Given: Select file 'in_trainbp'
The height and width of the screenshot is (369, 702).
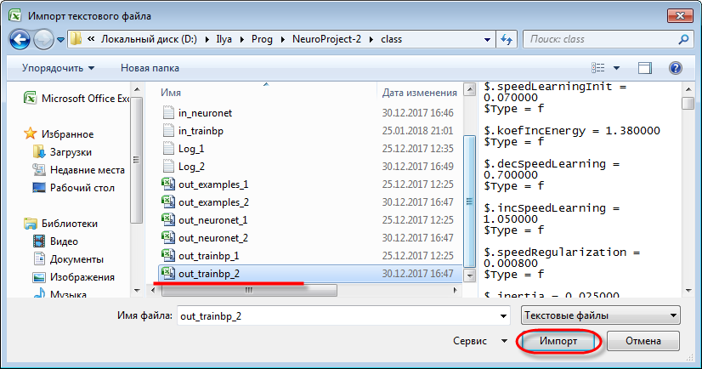Looking at the screenshot, I should [193, 131].
